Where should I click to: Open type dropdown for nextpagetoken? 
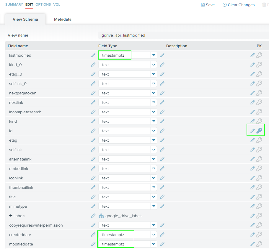[x=154, y=93]
